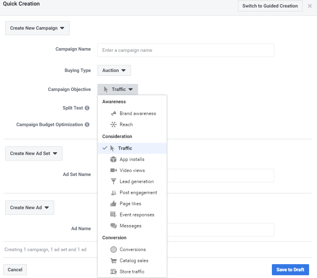The height and width of the screenshot is (278, 317).
Task: Click the Post engagement people icon
Action: pos(114,193)
